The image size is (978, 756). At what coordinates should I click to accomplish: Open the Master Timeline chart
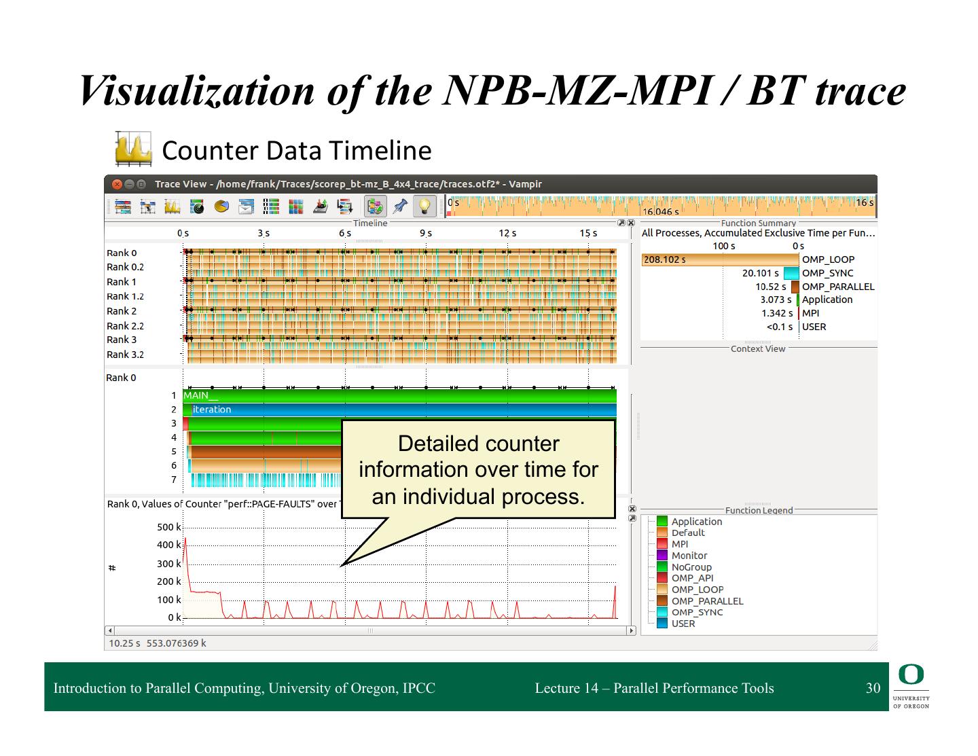click(x=123, y=206)
